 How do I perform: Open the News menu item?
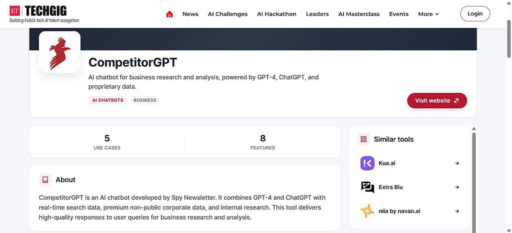click(x=190, y=14)
